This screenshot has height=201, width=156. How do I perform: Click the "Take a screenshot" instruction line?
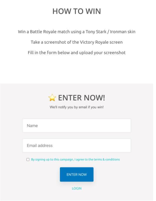pyautogui.click(x=77, y=42)
